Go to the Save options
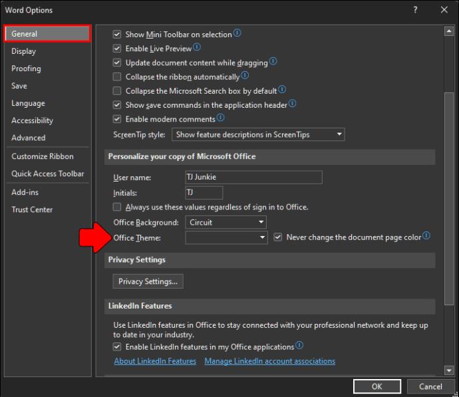The height and width of the screenshot is (397, 459). click(x=47, y=86)
